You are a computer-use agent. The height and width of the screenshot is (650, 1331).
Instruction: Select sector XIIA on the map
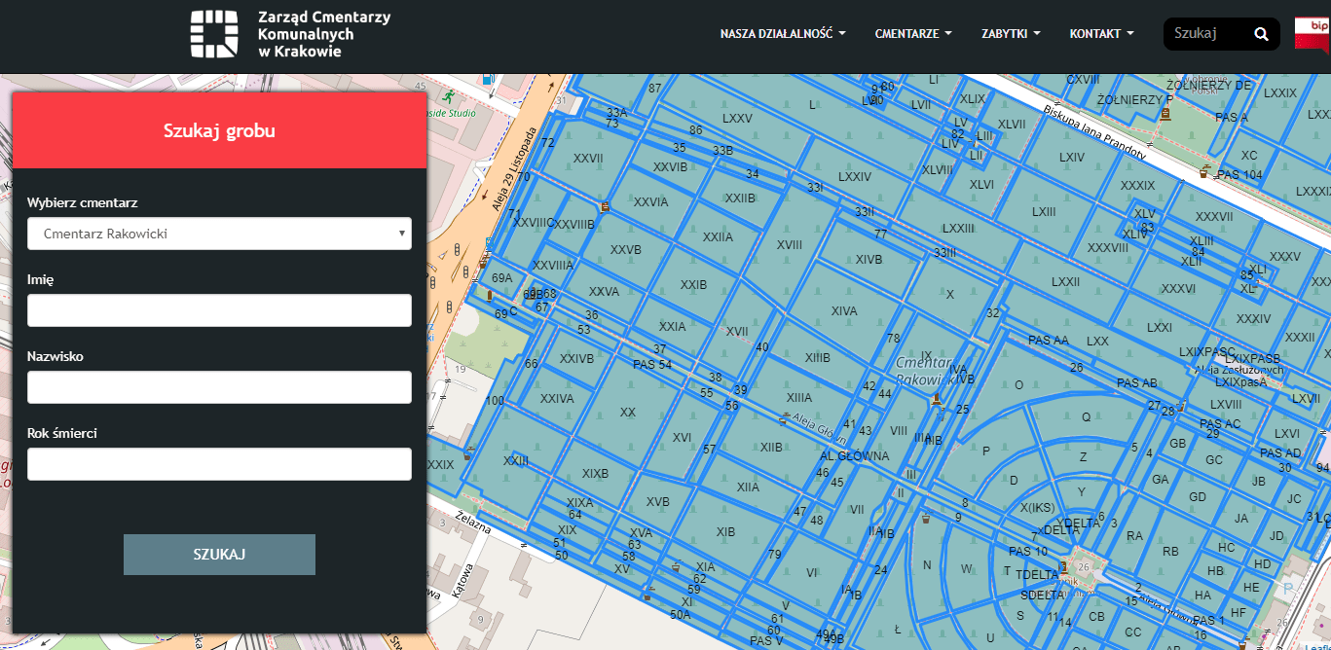[x=748, y=487]
